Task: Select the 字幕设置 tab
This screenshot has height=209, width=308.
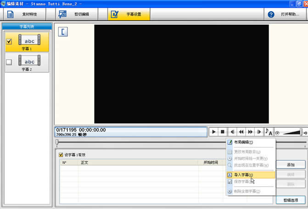Action: tap(129, 14)
